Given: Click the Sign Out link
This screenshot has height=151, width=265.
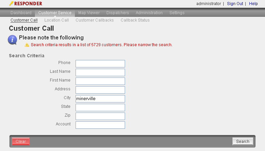Looking at the screenshot, I should [x=235, y=4].
